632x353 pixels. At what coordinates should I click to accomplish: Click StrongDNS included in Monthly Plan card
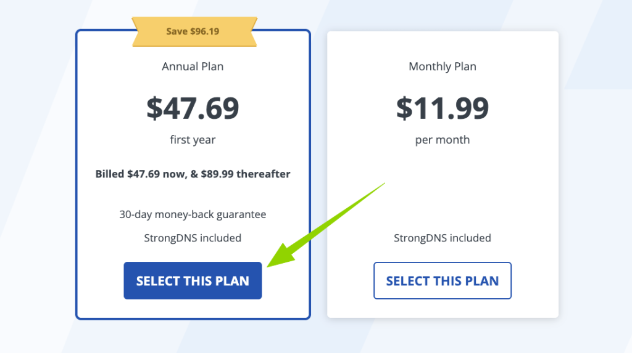coord(443,238)
